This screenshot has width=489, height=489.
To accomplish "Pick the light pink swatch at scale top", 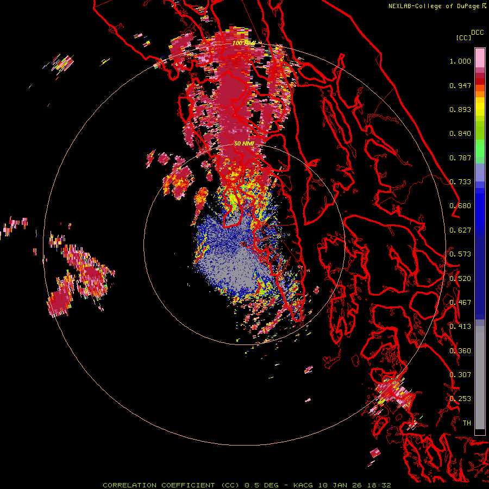I will pos(480,58).
